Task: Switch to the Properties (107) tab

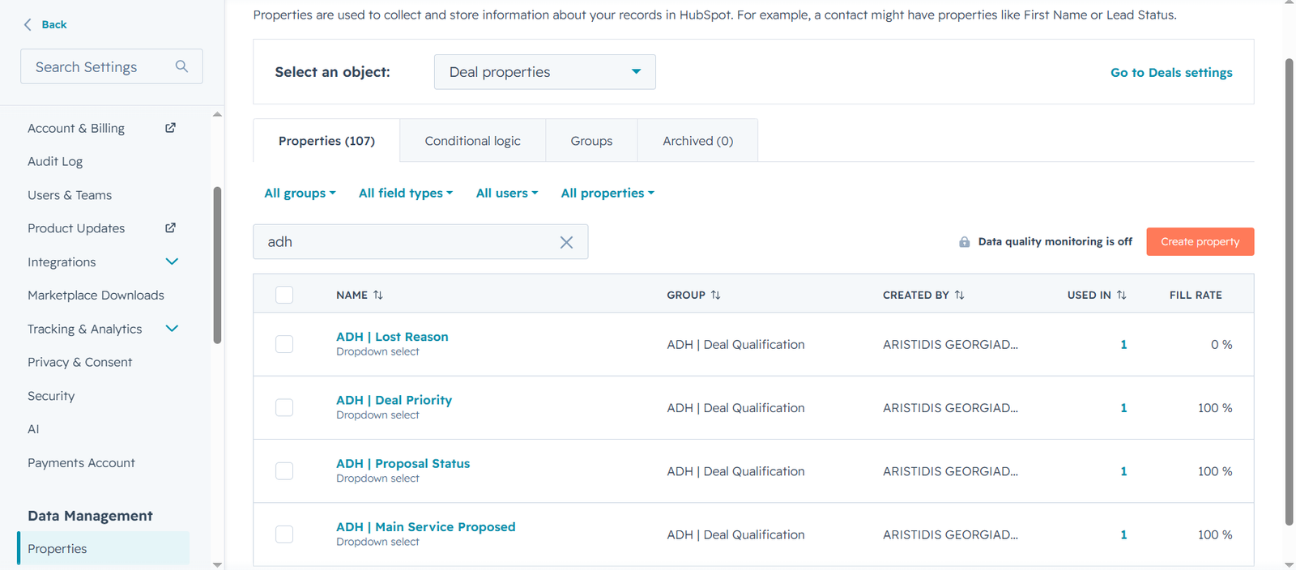Action: tap(326, 141)
